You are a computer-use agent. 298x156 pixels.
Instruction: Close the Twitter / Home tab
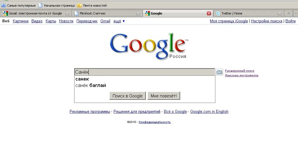coord(280,13)
